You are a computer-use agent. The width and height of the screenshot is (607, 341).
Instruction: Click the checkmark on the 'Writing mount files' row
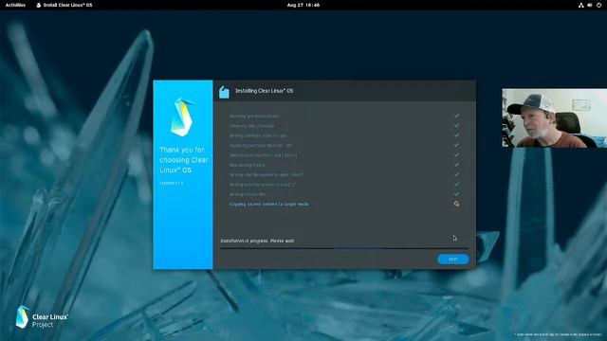coord(456,194)
